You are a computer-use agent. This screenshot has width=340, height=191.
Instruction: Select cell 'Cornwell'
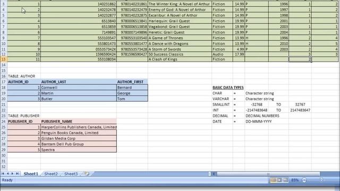coord(79,88)
